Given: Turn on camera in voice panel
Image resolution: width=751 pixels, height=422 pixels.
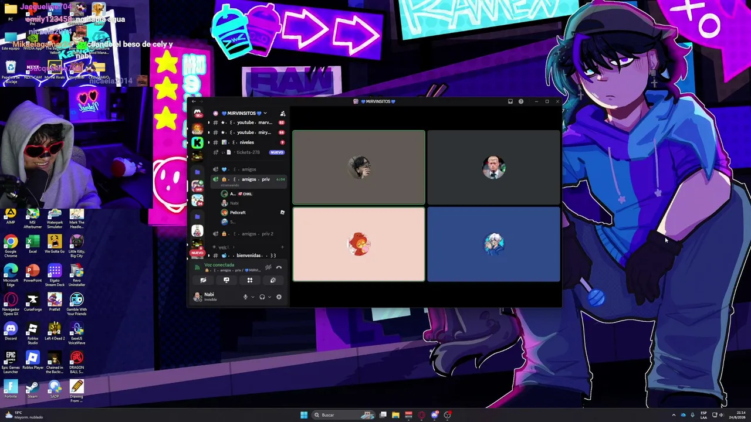Looking at the screenshot, I should tap(203, 280).
